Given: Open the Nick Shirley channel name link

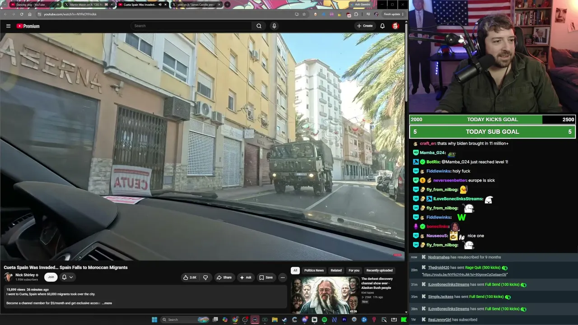Looking at the screenshot, I should coord(25,275).
